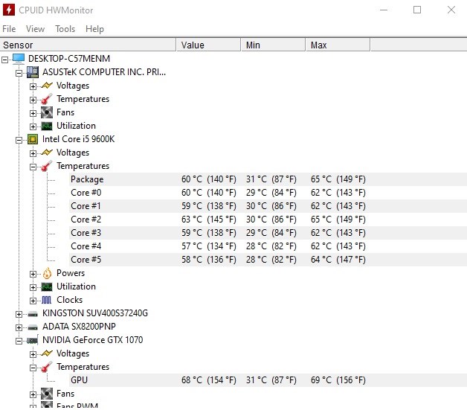Click the Clocks waveform icon
Screen dimensions: 467x410
click(47, 300)
